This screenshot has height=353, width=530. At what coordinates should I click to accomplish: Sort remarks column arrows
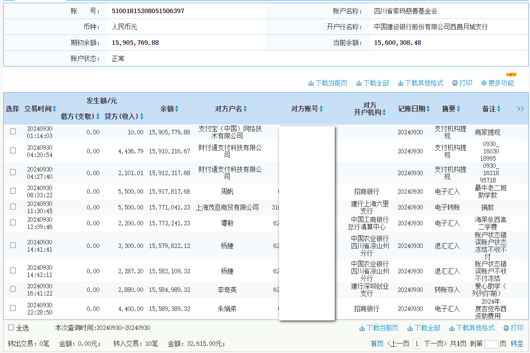point(499,109)
